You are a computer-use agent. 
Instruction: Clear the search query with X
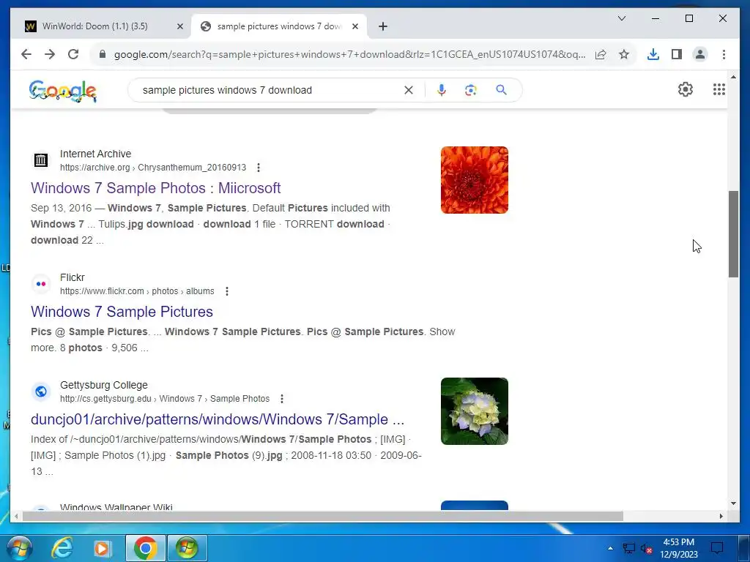[409, 90]
